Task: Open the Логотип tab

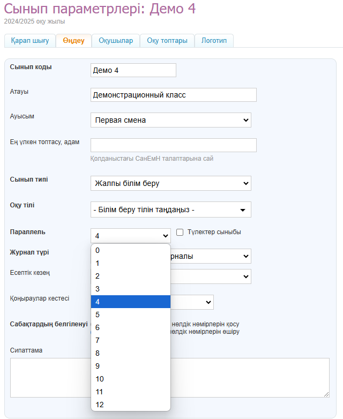Action: (x=214, y=41)
